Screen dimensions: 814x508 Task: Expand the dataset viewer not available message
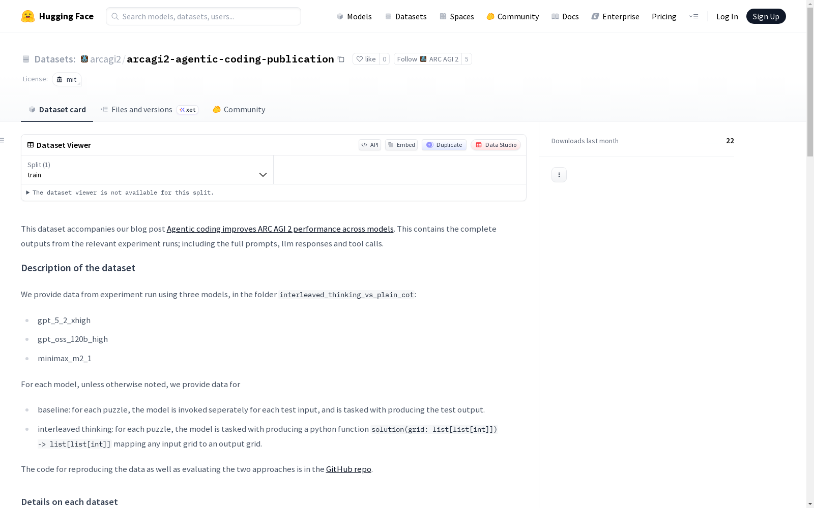tap(120, 193)
